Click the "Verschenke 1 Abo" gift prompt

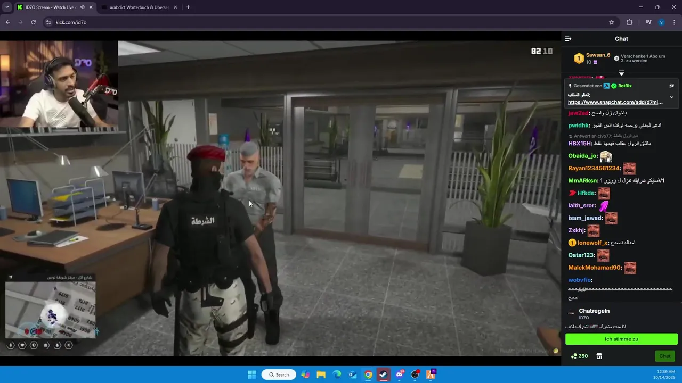pos(643,59)
